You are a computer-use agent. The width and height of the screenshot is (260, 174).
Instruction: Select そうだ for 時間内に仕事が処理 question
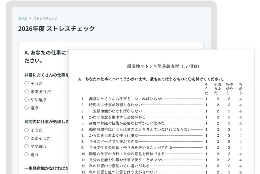pos(27,130)
